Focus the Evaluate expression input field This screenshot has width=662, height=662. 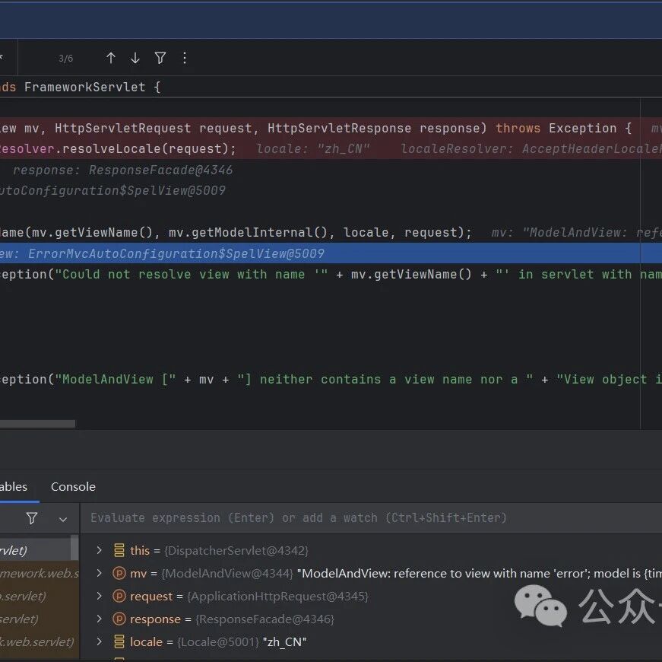tap(371, 518)
